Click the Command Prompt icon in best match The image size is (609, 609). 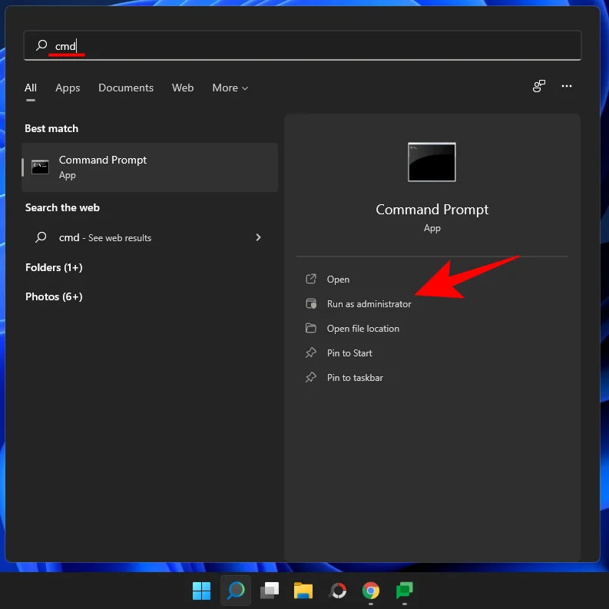[40, 167]
